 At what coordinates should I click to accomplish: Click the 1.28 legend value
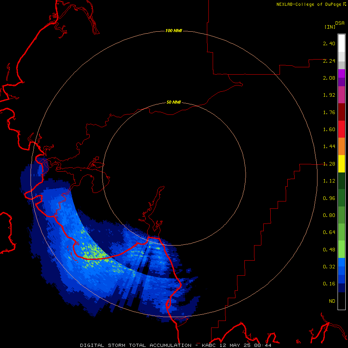tap(329, 164)
